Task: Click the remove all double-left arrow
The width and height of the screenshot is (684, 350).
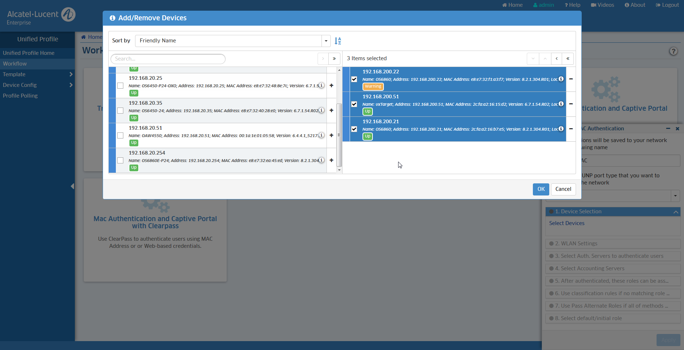Action: click(567, 59)
